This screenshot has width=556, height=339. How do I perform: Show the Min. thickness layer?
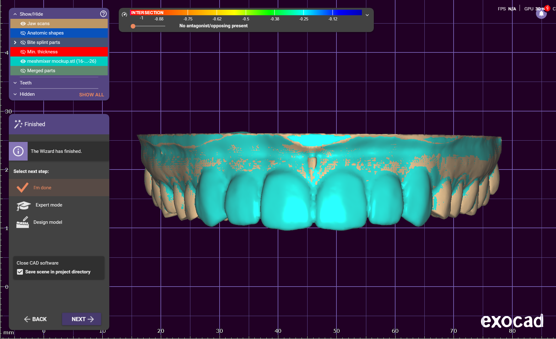point(23,52)
